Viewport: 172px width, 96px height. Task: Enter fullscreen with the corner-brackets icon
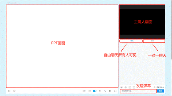115,91
